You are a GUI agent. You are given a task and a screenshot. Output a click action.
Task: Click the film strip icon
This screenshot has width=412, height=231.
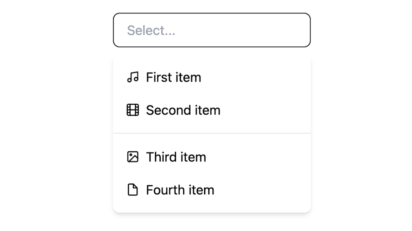pos(133,110)
